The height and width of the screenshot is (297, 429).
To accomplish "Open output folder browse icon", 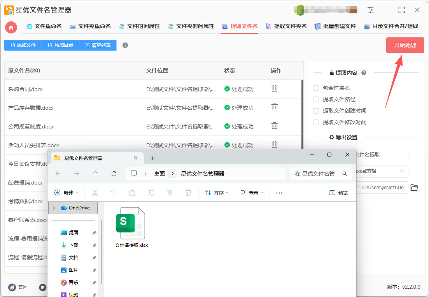I will pyautogui.click(x=414, y=188).
